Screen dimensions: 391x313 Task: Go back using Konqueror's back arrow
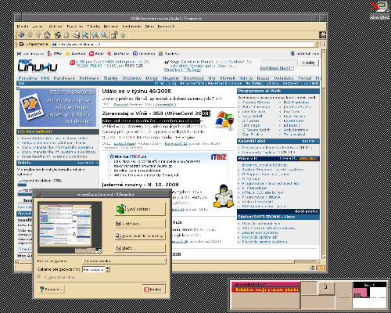click(22, 35)
